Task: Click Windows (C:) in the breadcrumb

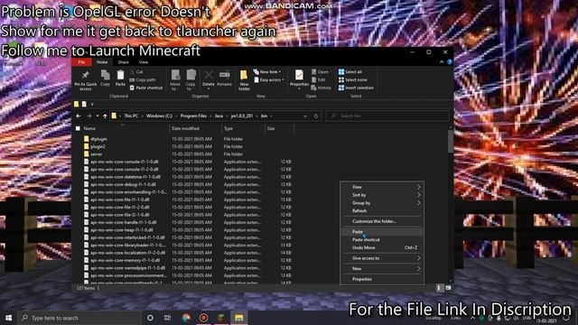Action: (159, 116)
